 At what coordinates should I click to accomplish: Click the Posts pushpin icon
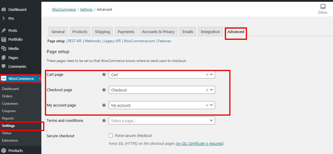coord(4,31)
